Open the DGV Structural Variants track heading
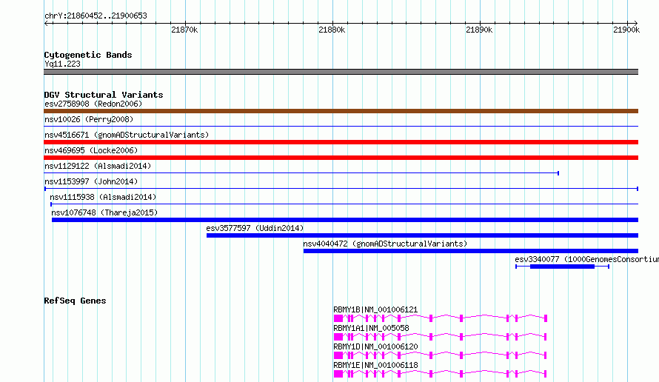 104,95
